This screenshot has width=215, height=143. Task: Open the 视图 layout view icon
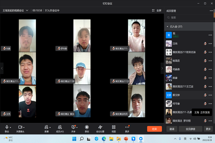114,127
